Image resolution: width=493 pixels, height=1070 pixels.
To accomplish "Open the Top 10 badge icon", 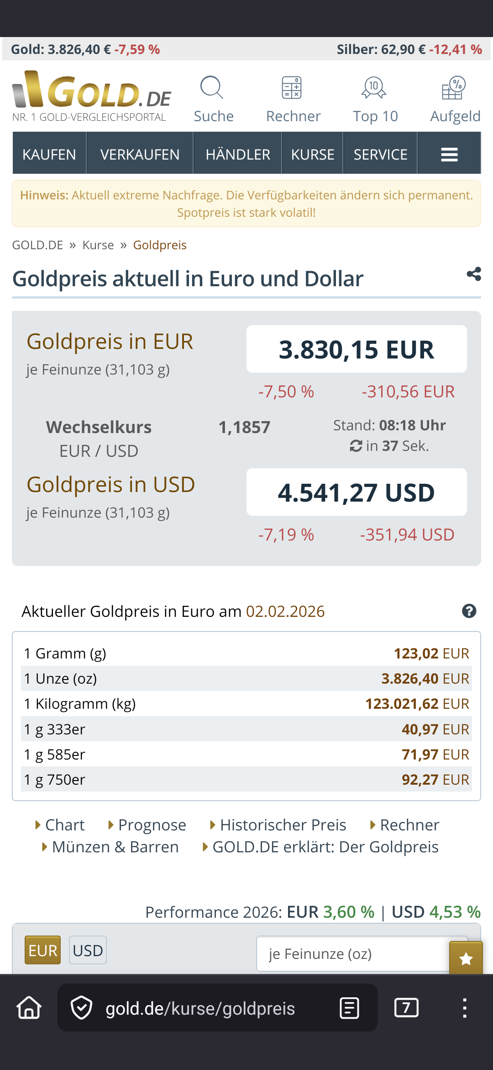I will pos(374,88).
